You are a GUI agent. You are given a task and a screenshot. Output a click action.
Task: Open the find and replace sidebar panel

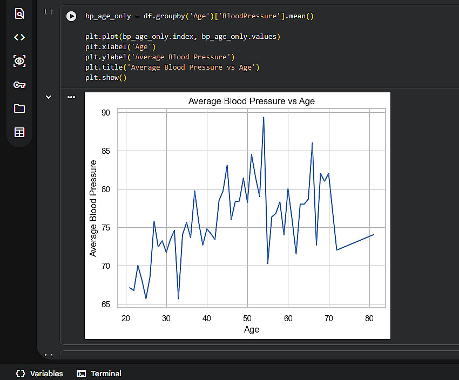(x=19, y=13)
